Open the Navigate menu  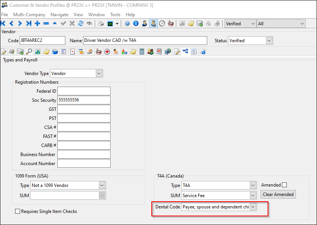tap(59, 15)
